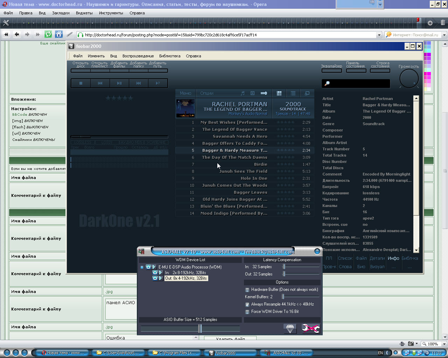Click the album cover thumbnail

tap(185, 108)
